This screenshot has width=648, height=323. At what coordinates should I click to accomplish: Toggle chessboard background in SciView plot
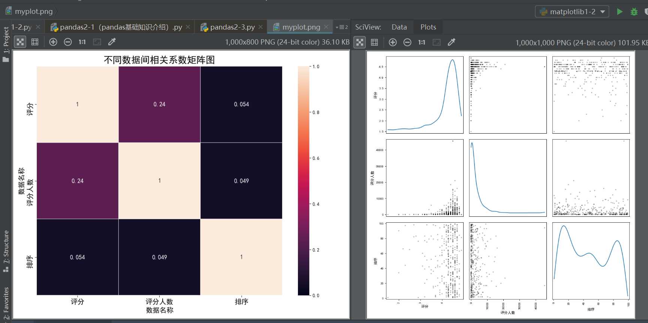pyautogui.click(x=360, y=42)
